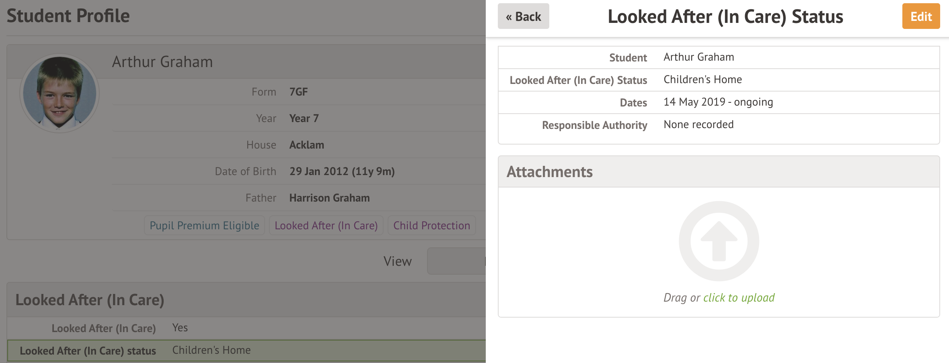Click the form value 7GF
Viewport: 949px width, 363px height.
298,92
